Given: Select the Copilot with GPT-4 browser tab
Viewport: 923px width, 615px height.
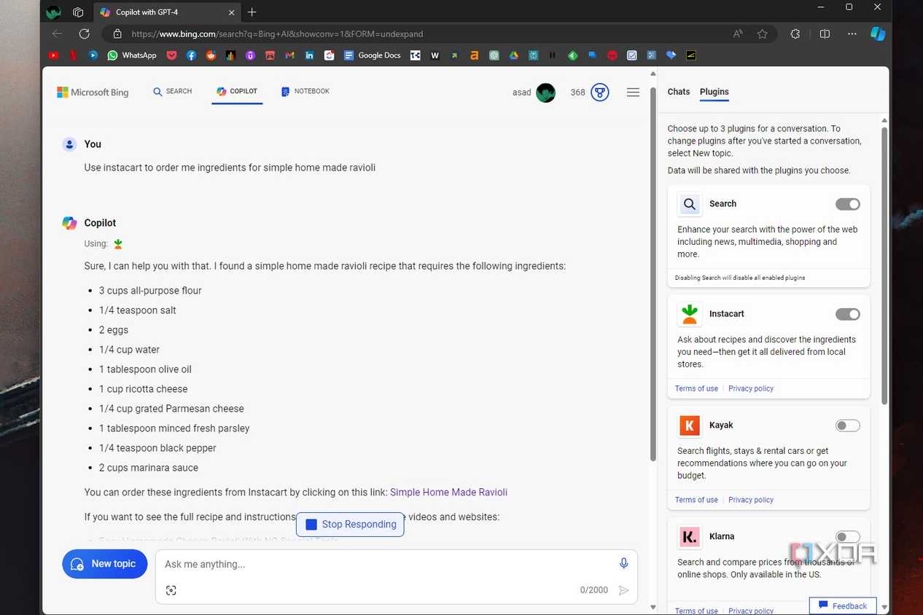Looking at the screenshot, I should tap(166, 12).
